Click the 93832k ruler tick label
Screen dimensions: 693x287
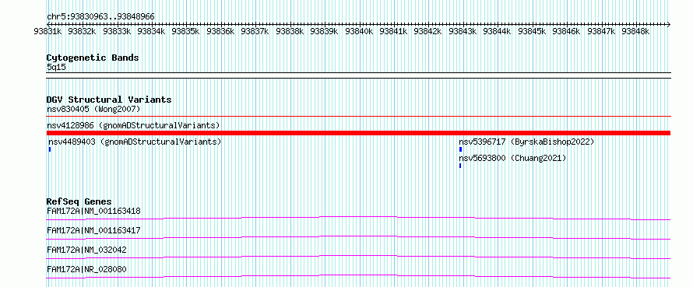click(x=83, y=31)
